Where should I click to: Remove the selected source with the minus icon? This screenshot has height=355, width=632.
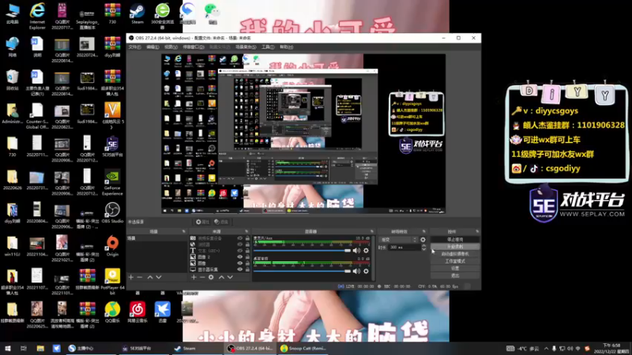click(202, 278)
